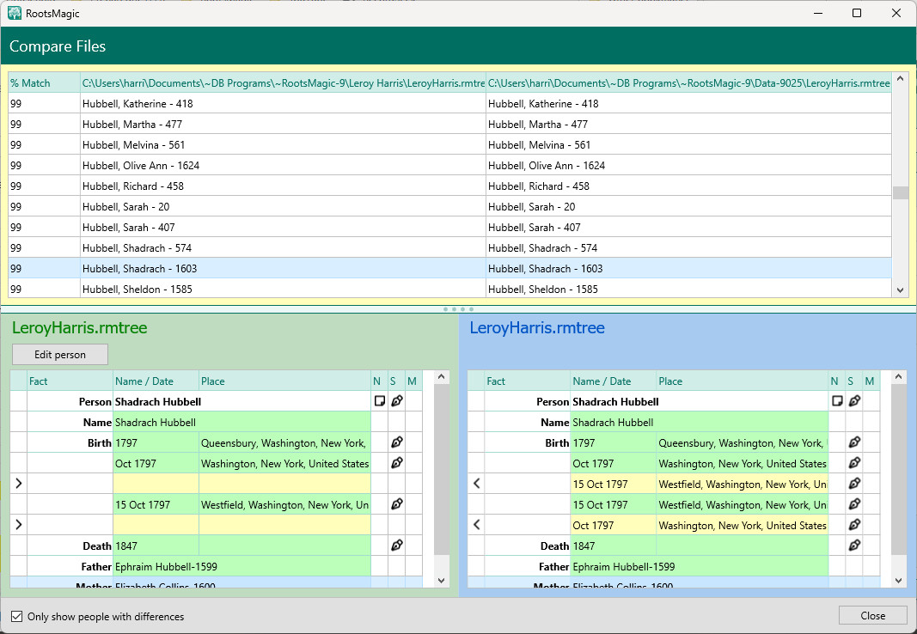The height and width of the screenshot is (634, 917).
Task: Click the note icon in blue panel Person row
Action: click(837, 401)
